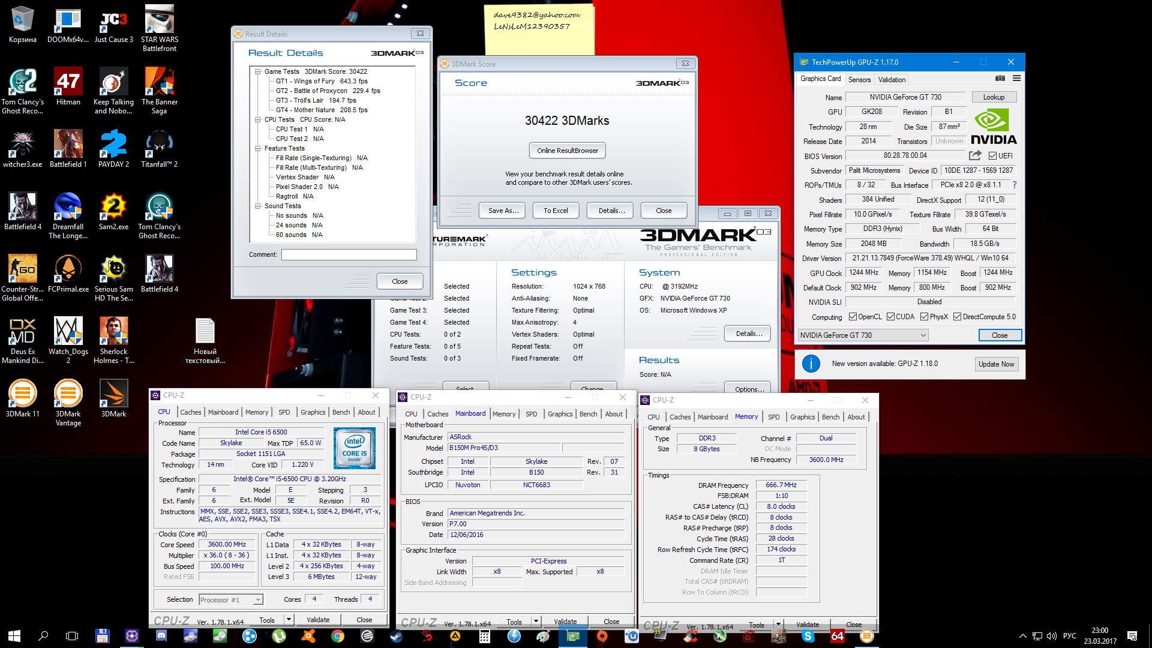Open Tools dropdown arrow in CPU-Z Mainboard window
The height and width of the screenshot is (648, 1152).
pos(536,622)
